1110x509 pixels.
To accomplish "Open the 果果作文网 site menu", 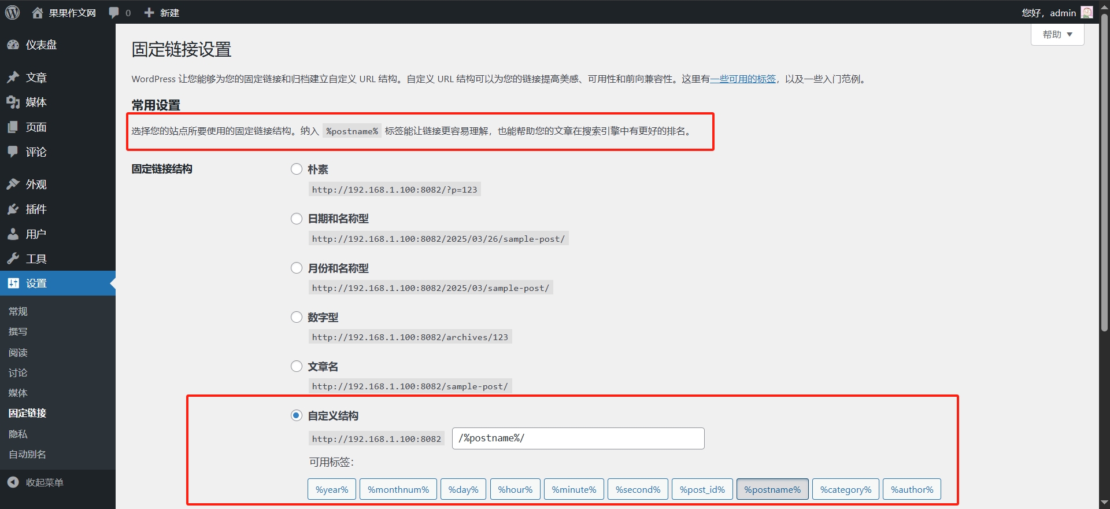I will tap(64, 13).
